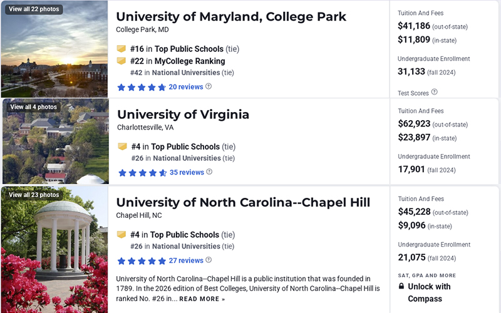Image resolution: width=501 pixels, height=313 pixels.
Task: Open Maryland's 20 reviews link
Action: pos(185,87)
